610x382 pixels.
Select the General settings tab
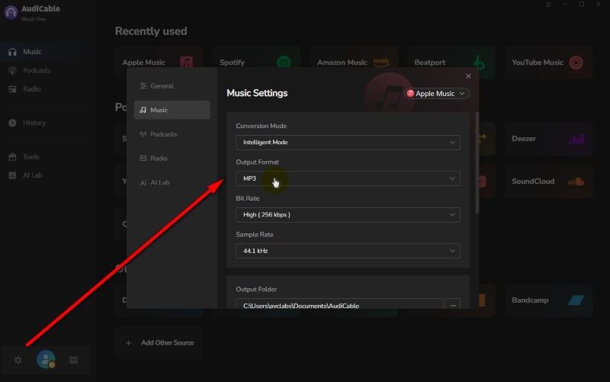172,86
